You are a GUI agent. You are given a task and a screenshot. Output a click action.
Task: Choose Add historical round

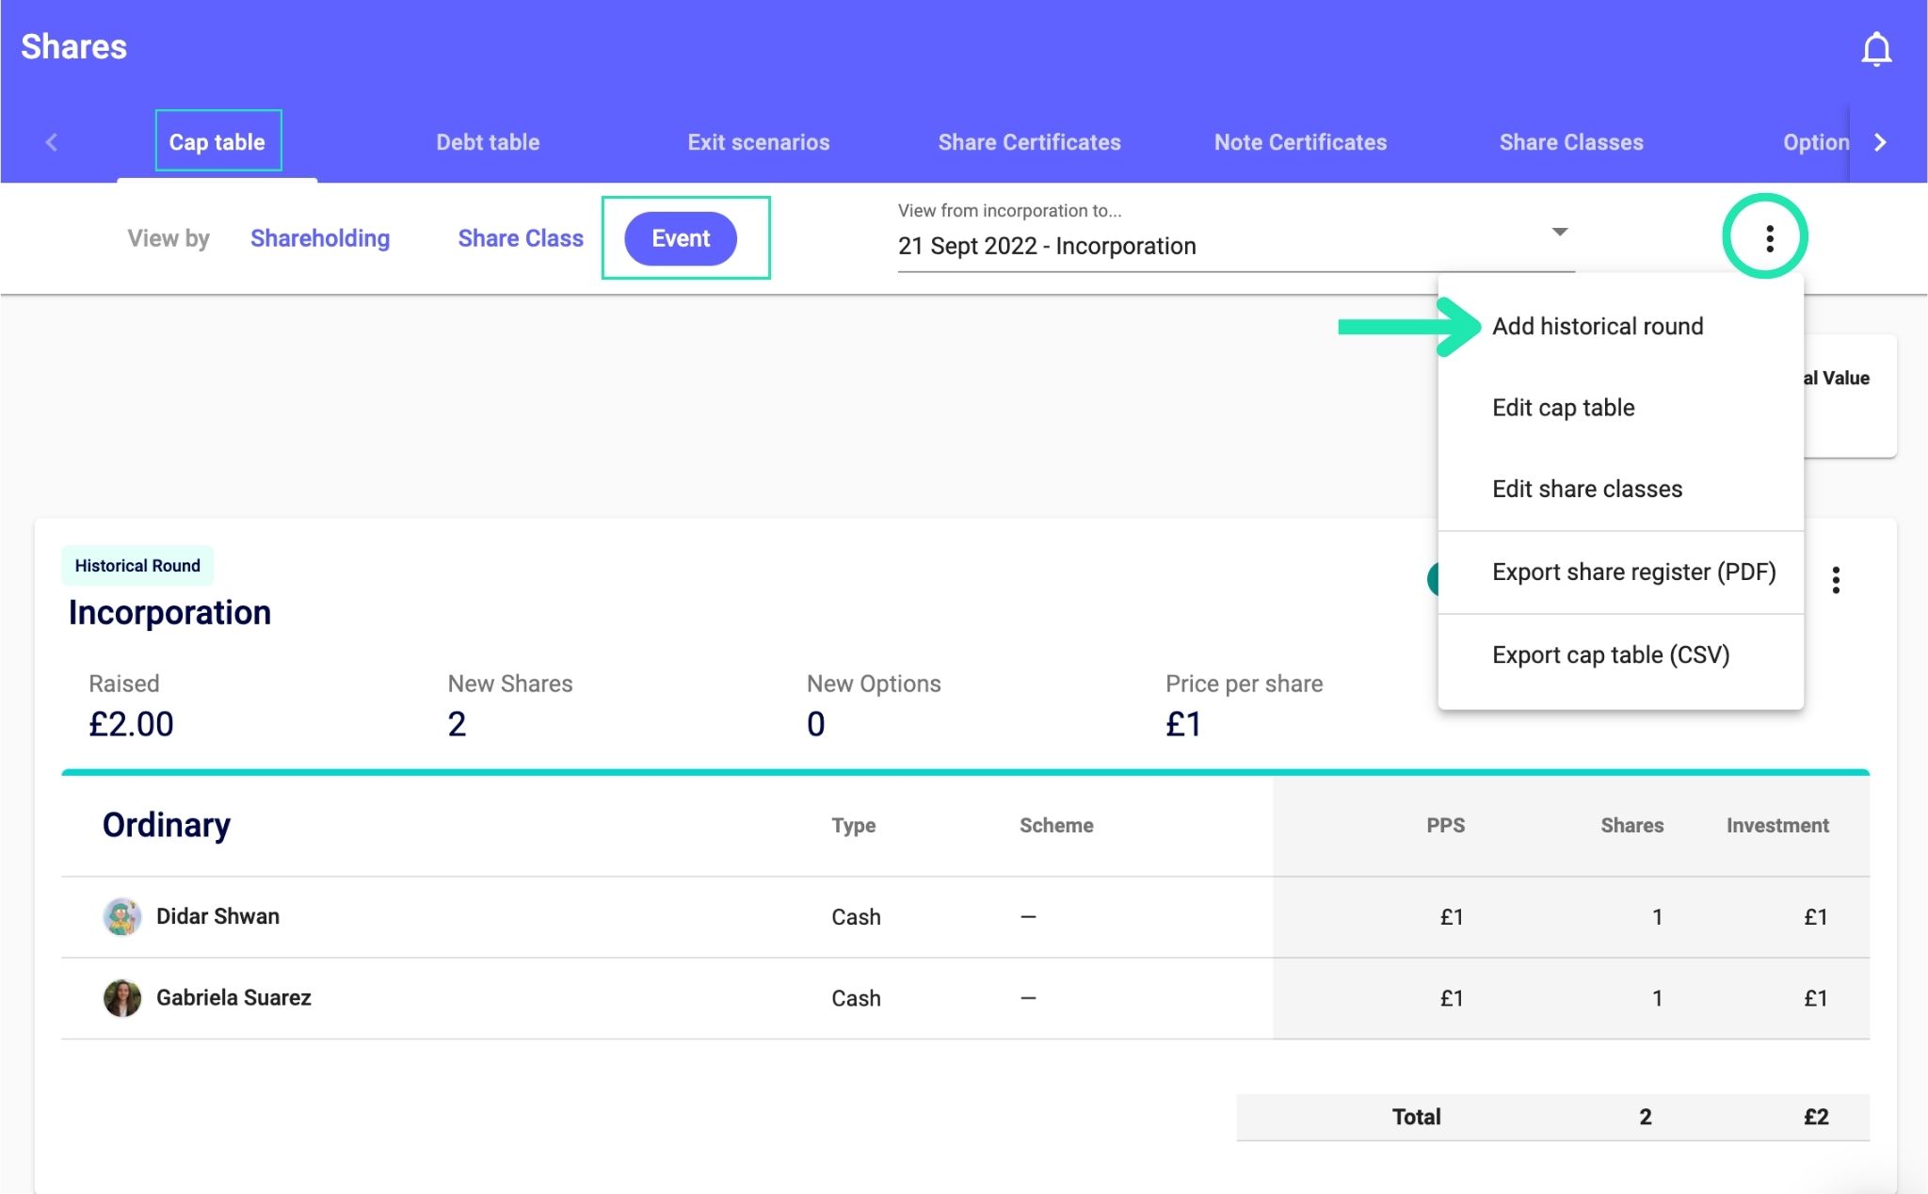click(x=1597, y=327)
